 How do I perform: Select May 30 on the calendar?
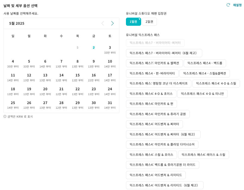pyautogui.click(x=94, y=105)
